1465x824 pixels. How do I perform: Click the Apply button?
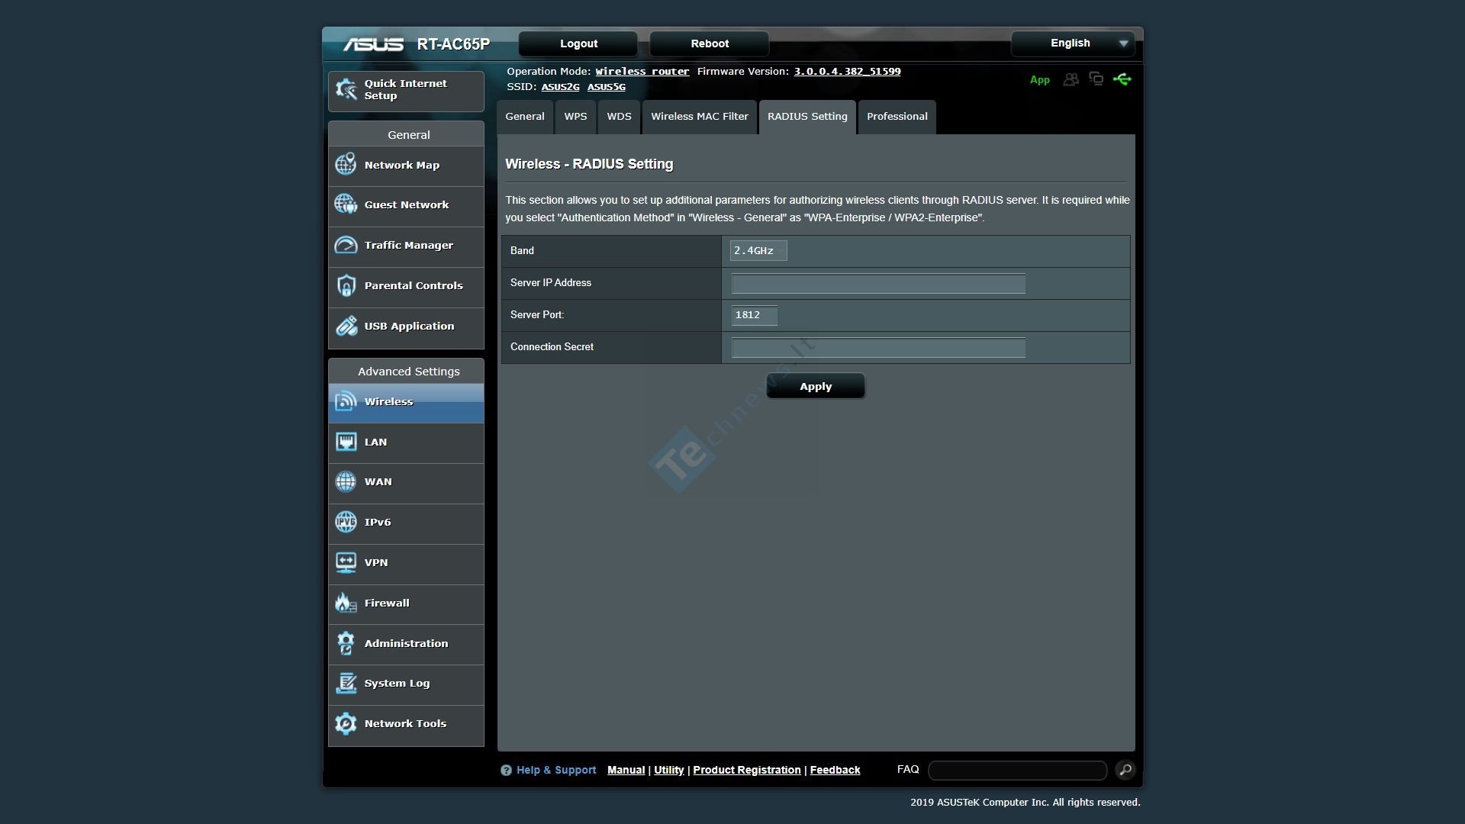pos(816,386)
